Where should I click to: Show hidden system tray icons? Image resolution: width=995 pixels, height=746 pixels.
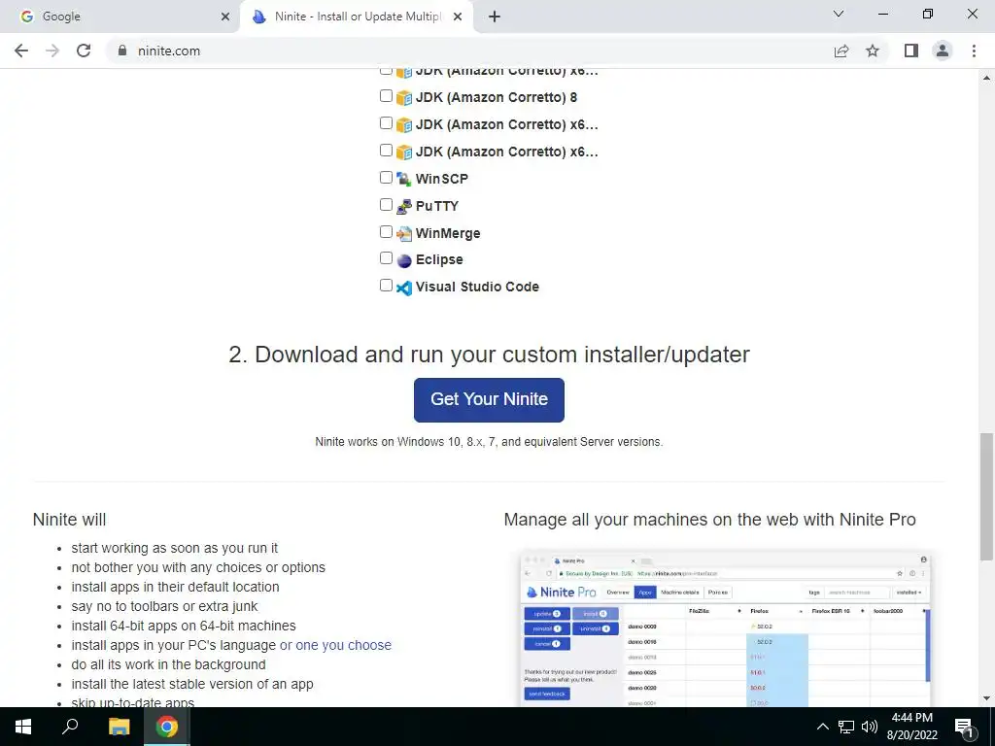(x=822, y=727)
